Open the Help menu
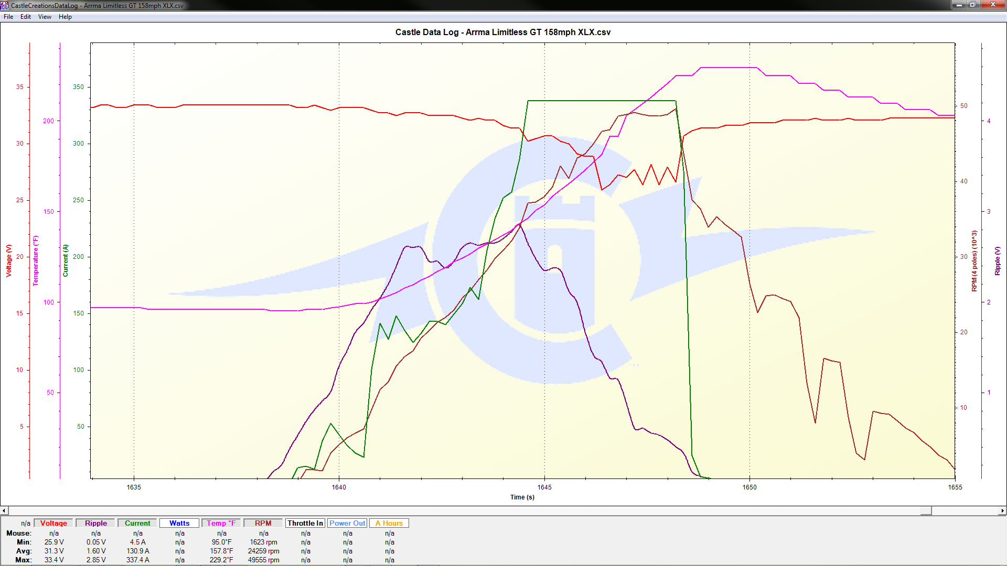Viewport: 1007px width, 566px height. (65, 17)
